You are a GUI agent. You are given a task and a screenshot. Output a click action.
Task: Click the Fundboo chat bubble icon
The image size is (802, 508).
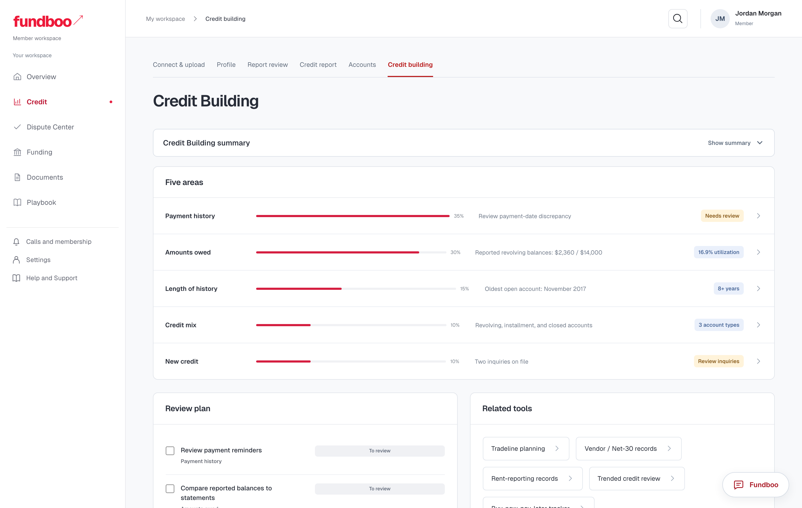tap(738, 485)
